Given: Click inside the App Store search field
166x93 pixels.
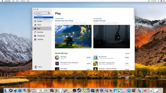Looking at the screenshot, I should (x=42, y=13).
